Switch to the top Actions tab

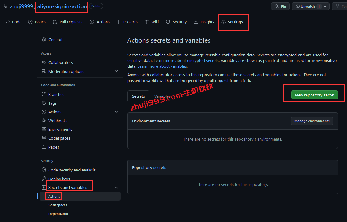(x=100, y=22)
